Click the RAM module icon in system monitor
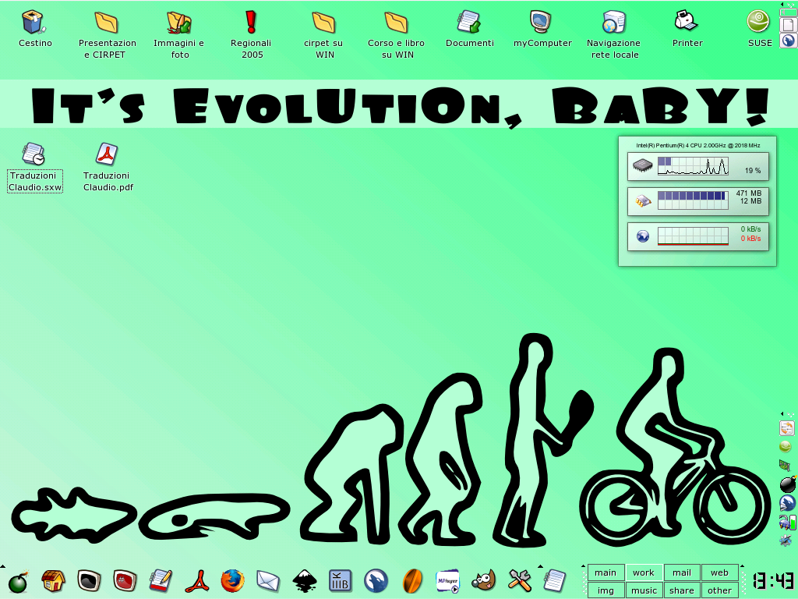The width and height of the screenshot is (798, 599). (x=643, y=200)
